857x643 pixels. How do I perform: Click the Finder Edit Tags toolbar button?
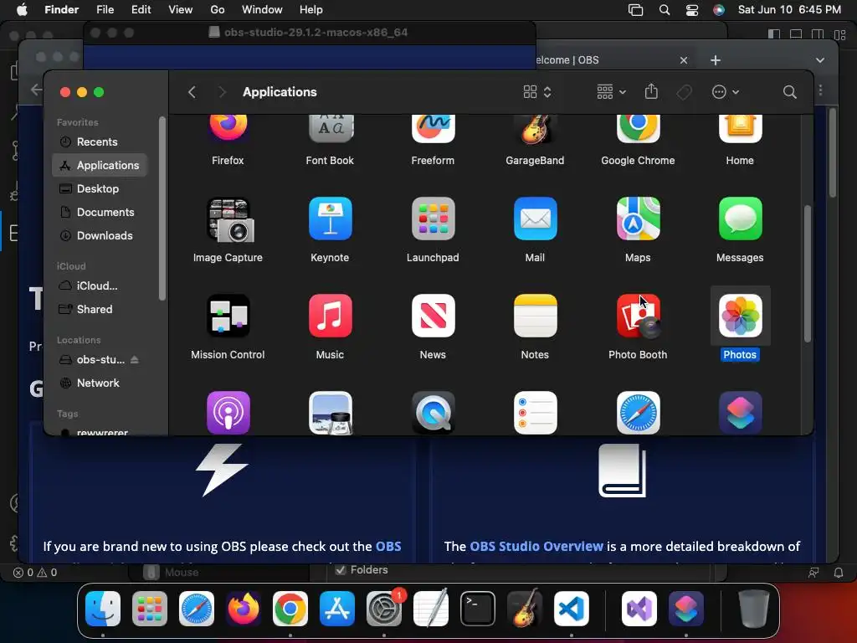pos(685,92)
